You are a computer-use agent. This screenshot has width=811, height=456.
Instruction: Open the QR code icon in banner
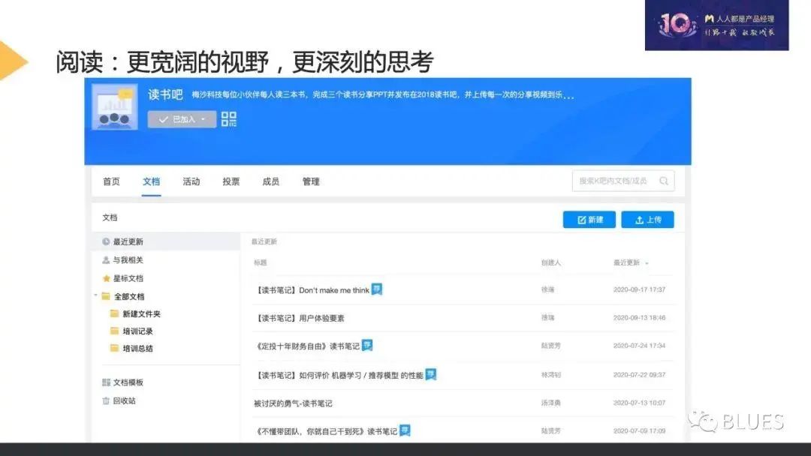point(228,119)
